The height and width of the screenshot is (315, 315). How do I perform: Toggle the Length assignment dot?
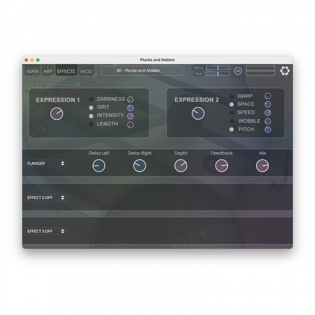pyautogui.click(x=91, y=124)
